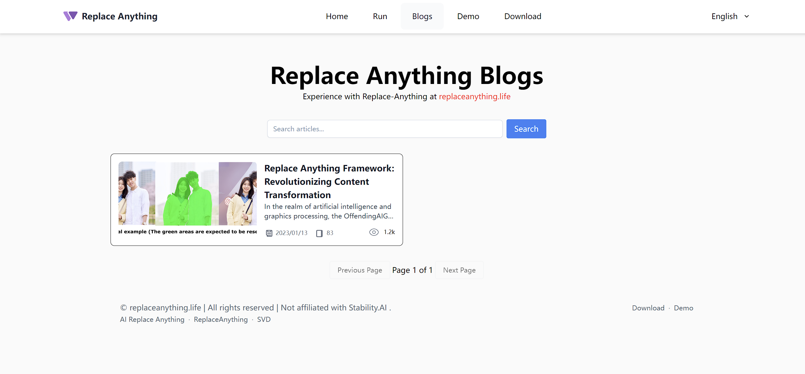Click the calendar icon next to 2023/01/13
The width and height of the screenshot is (805, 374).
pos(269,233)
